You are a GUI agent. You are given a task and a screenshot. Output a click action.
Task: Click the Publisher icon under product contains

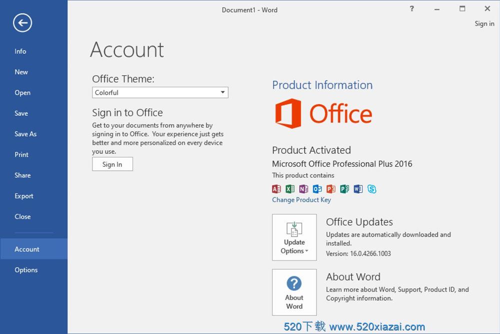pos(344,189)
